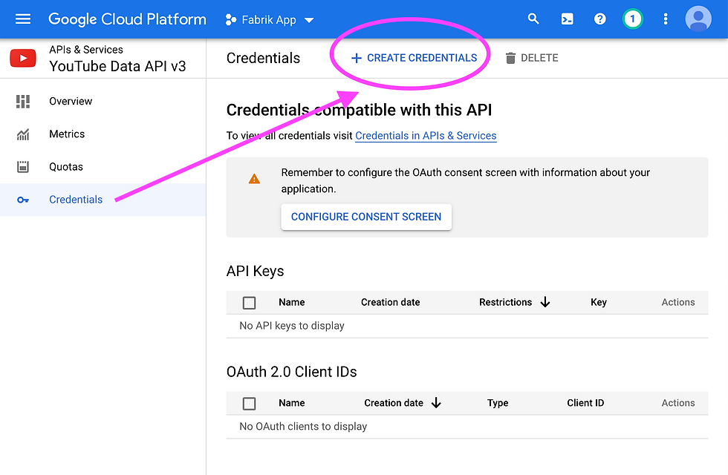Viewport: 728px width, 475px height.
Task: Go to the Overview section
Action: tap(71, 101)
